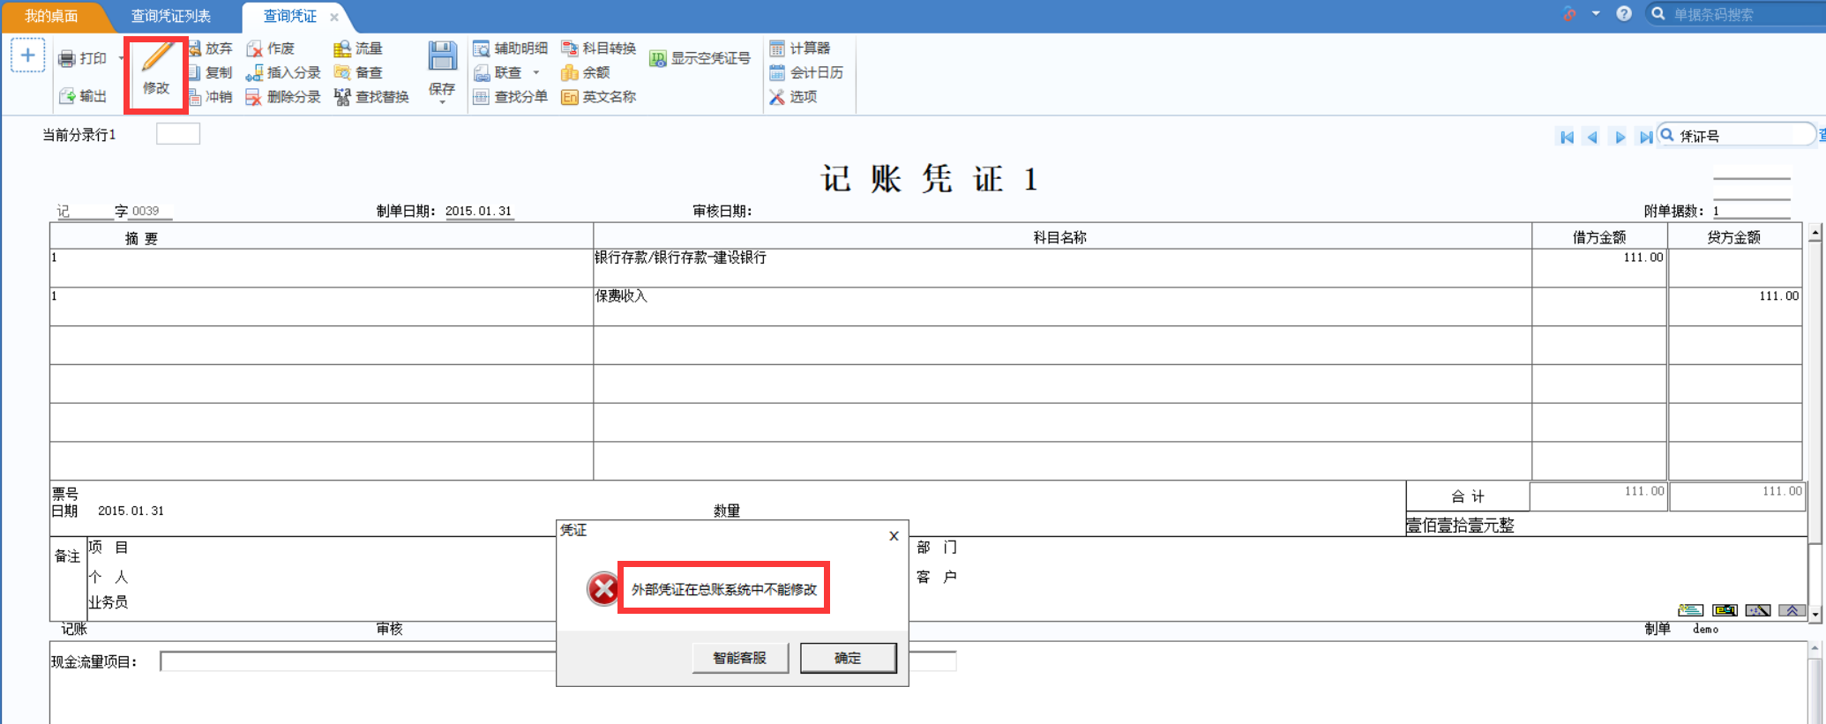Viewport: 1826px width, 724px height.
Task: Click the 显示空凭证号 toolbar button
Action: click(700, 59)
